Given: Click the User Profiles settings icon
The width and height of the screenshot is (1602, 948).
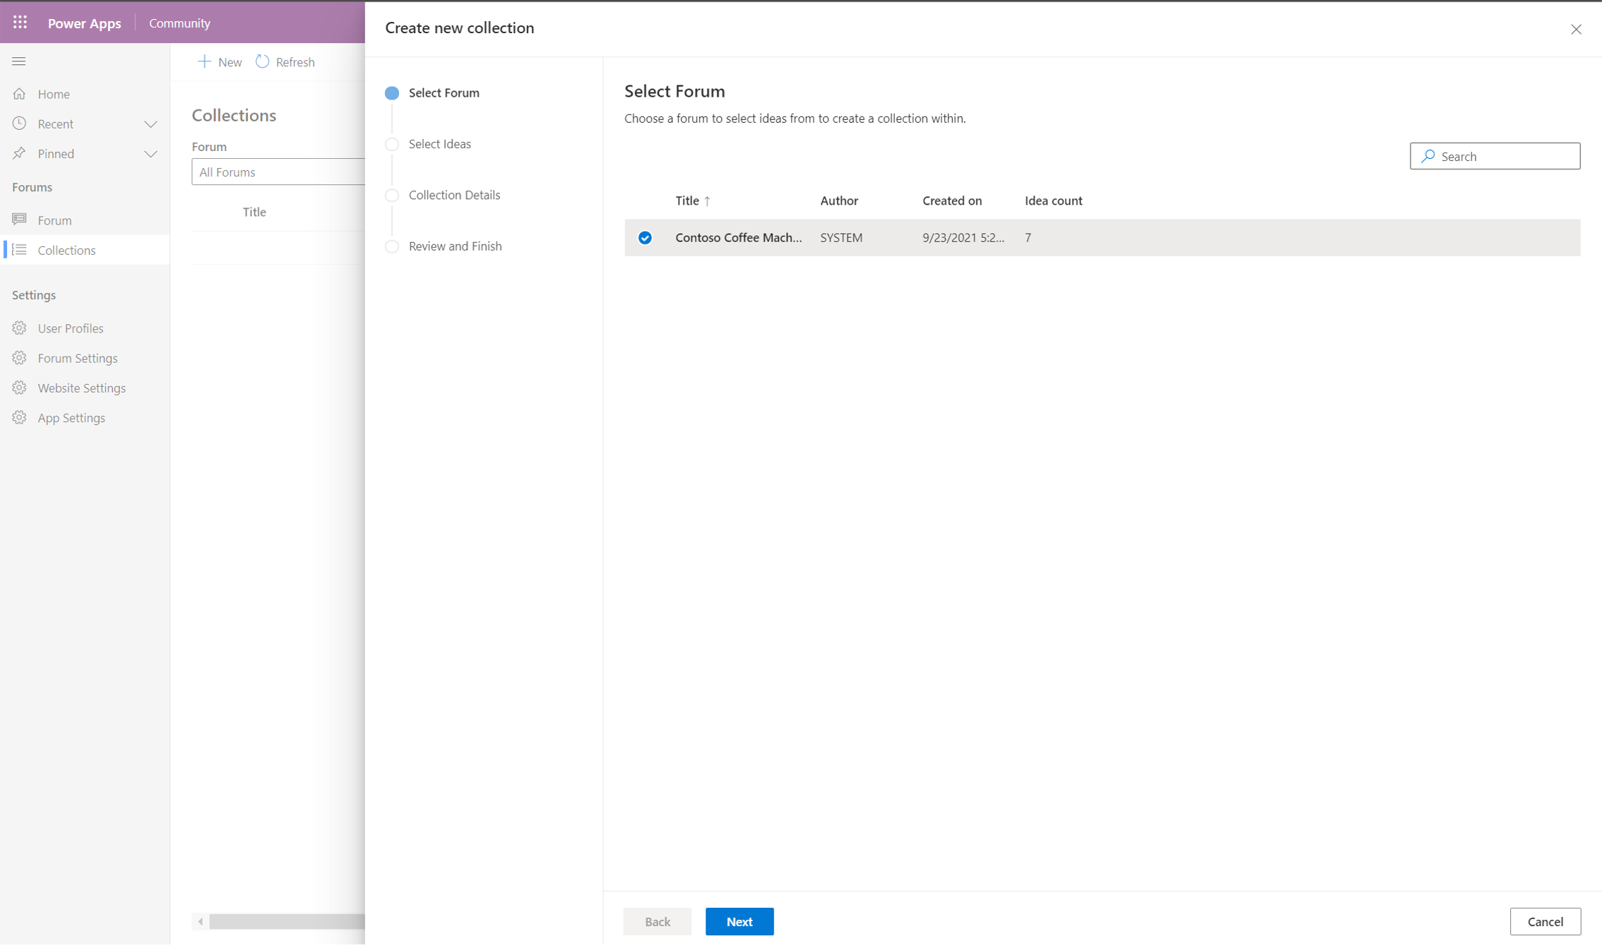Looking at the screenshot, I should (19, 328).
